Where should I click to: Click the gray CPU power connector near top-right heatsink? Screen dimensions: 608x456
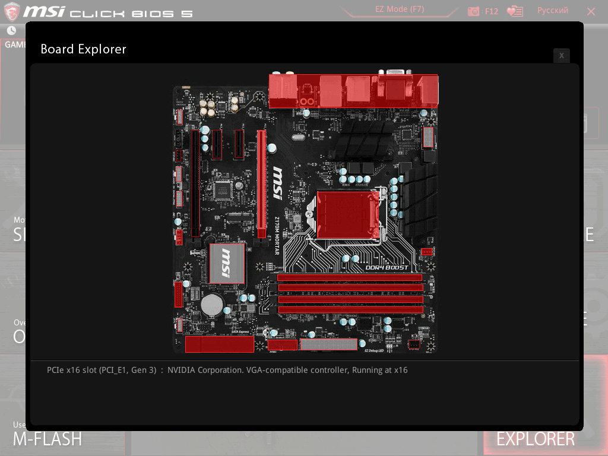(x=428, y=137)
